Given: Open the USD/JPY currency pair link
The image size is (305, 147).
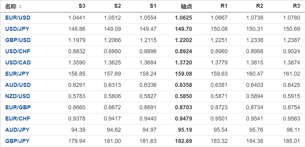Looking at the screenshot, I should 18,29.
